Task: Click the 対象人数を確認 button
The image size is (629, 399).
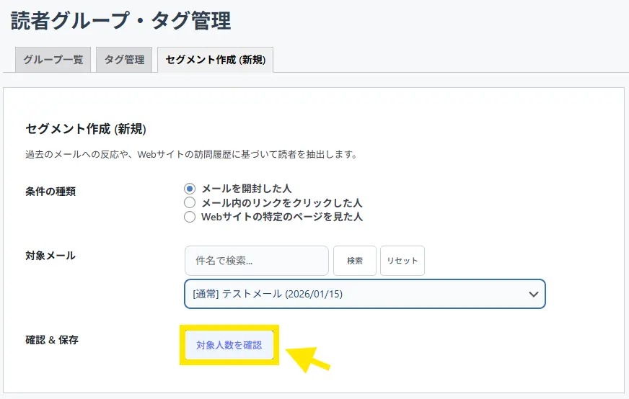Action: 229,346
